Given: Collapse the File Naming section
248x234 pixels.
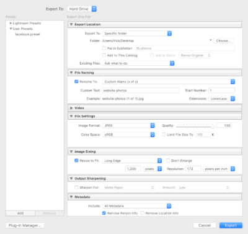Looking at the screenshot, I should pyautogui.click(x=71, y=73).
